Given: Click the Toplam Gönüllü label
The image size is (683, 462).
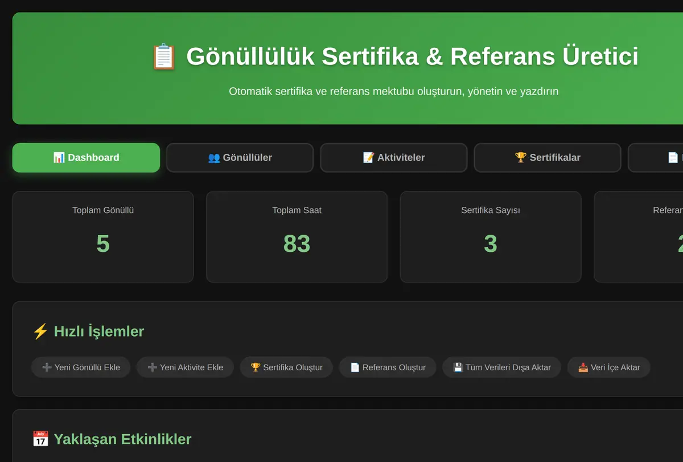Looking at the screenshot, I should coord(103,210).
